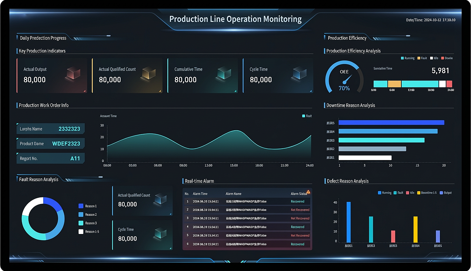Expand the Actual Output card via corner arrow

pos(85,91)
